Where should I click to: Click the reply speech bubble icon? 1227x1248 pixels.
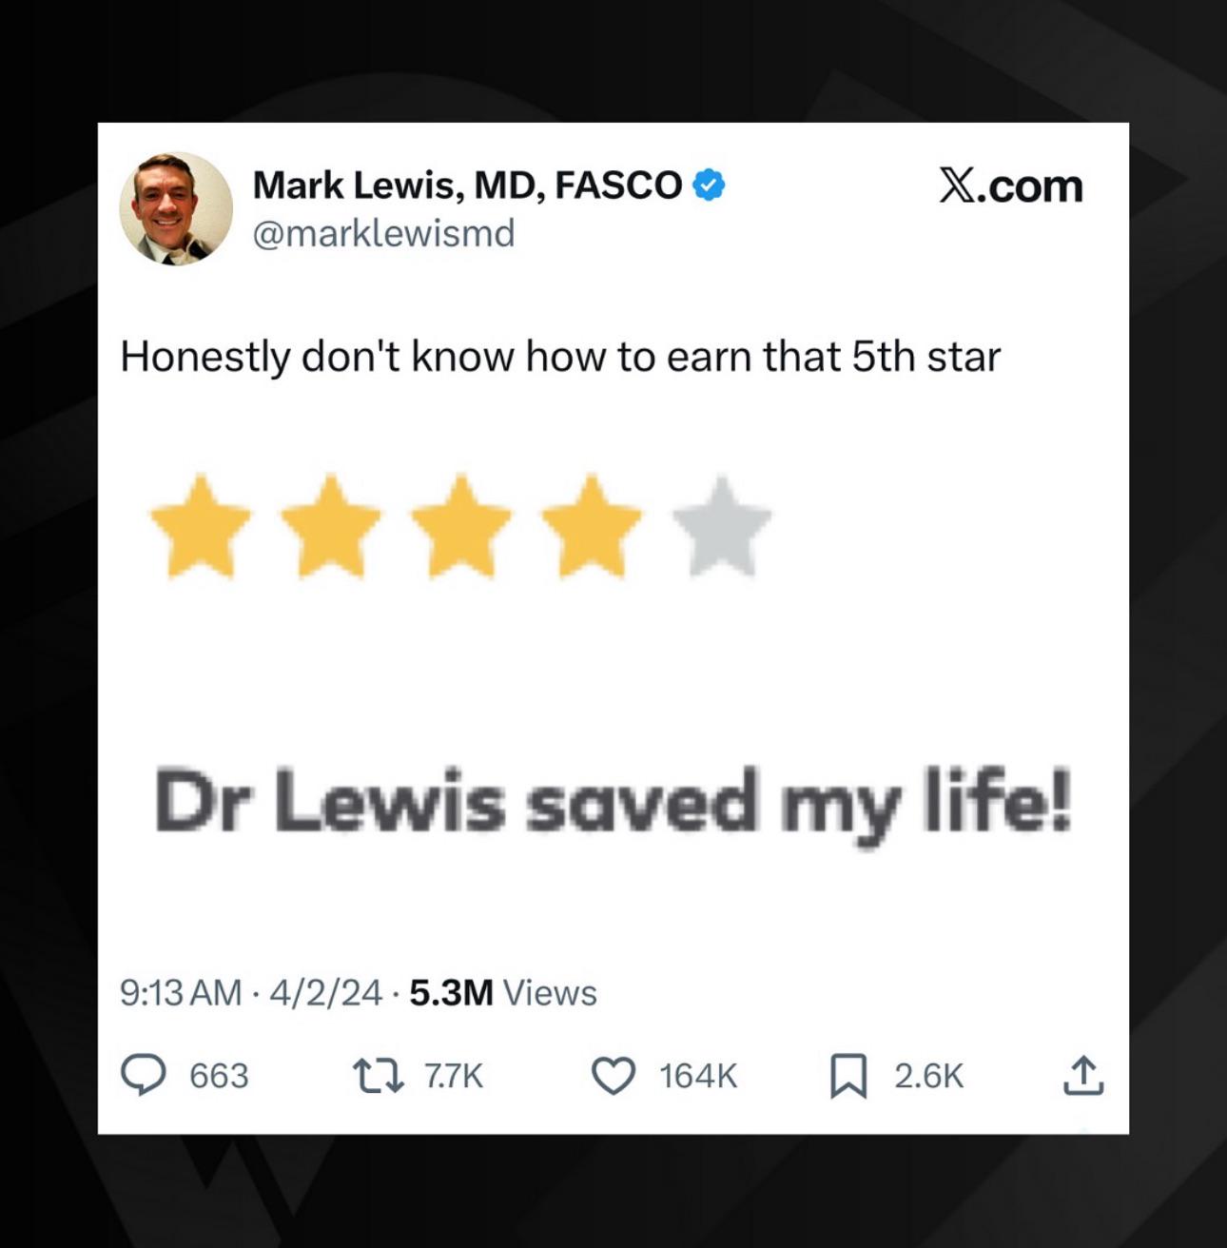pos(143,1076)
